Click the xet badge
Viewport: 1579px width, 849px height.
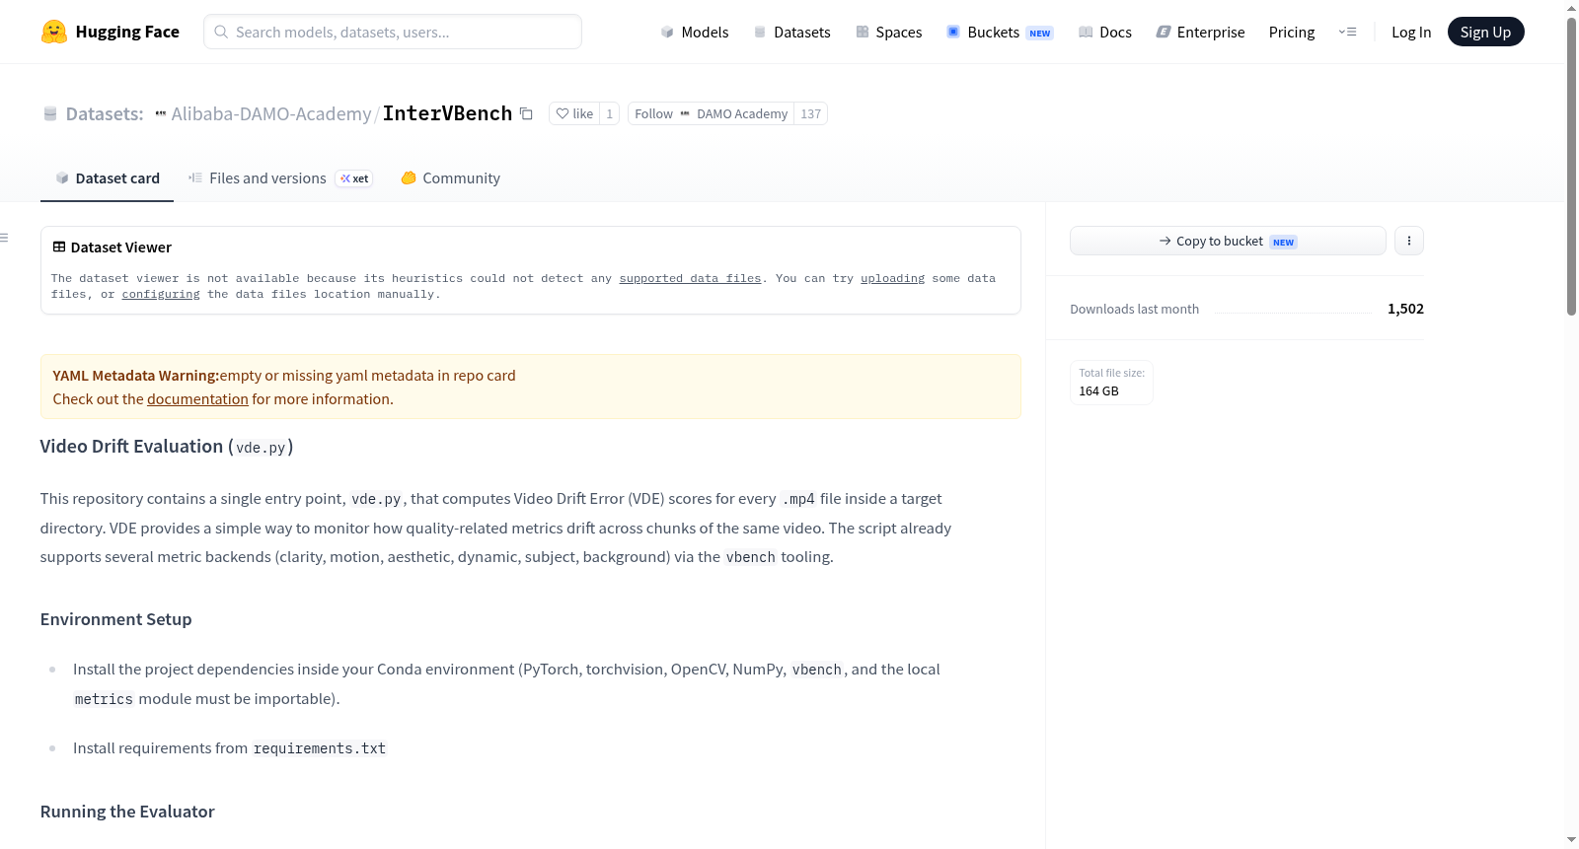click(x=354, y=178)
